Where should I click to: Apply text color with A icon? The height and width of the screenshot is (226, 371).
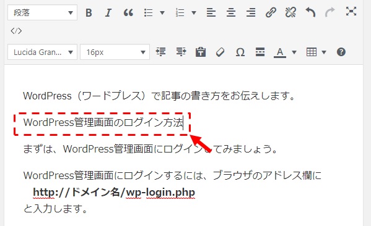280,52
